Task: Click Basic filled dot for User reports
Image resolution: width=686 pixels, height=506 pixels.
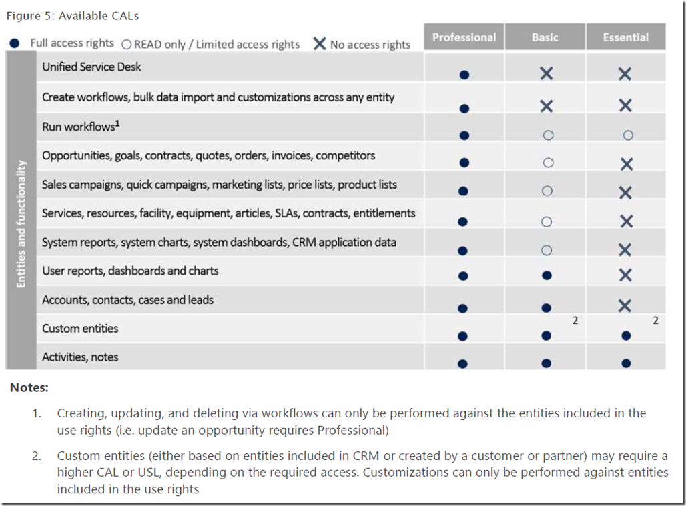Action: 547,275
